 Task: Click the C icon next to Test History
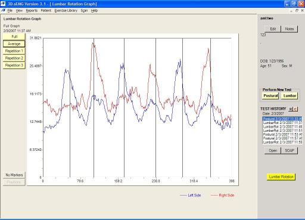[x=295, y=109]
